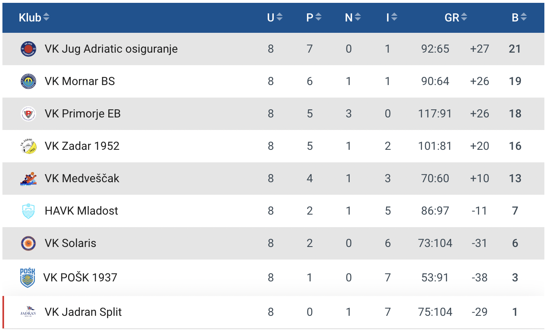Screen dimensions: 546x332
Task: Open the VK Zadar 1952 team link
Action: (82, 146)
